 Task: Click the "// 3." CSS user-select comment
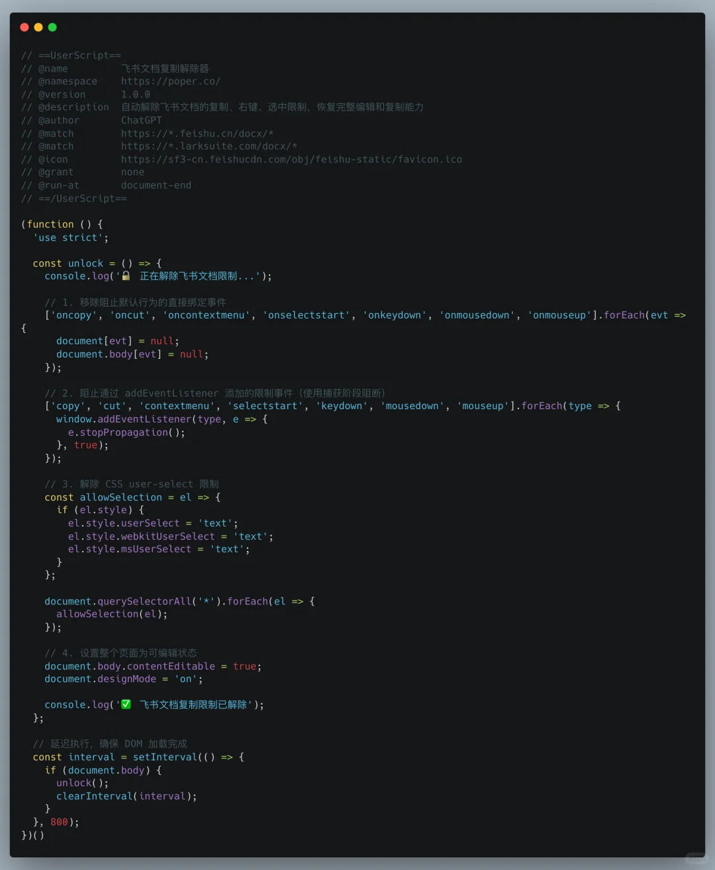(x=132, y=484)
